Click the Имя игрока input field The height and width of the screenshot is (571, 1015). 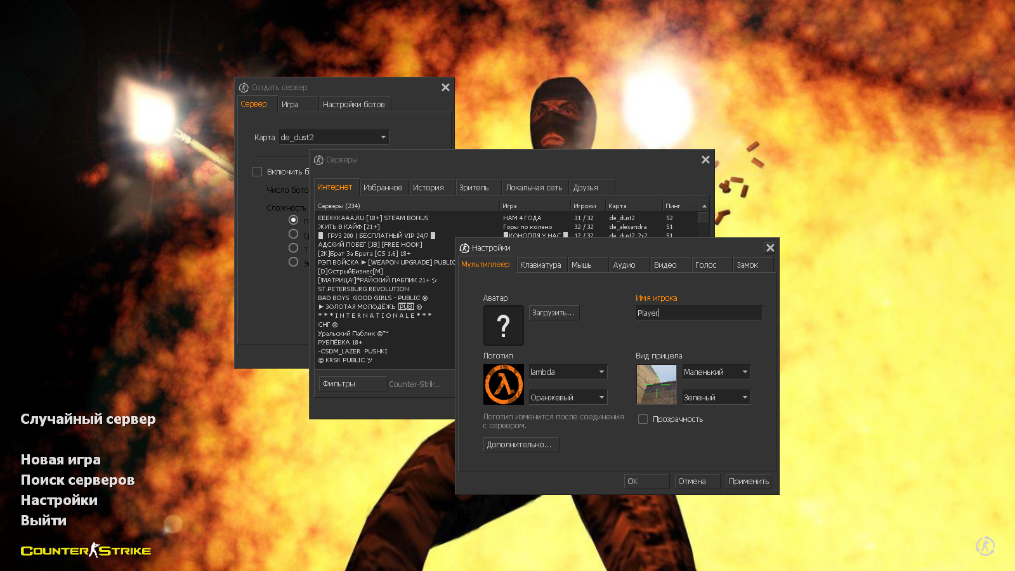pos(698,313)
